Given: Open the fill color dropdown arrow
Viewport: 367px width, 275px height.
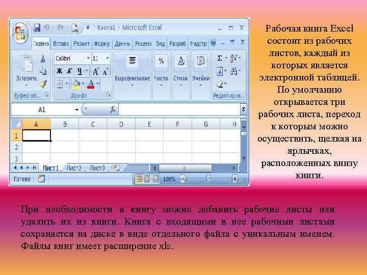Looking at the screenshot, I should click(83, 84).
